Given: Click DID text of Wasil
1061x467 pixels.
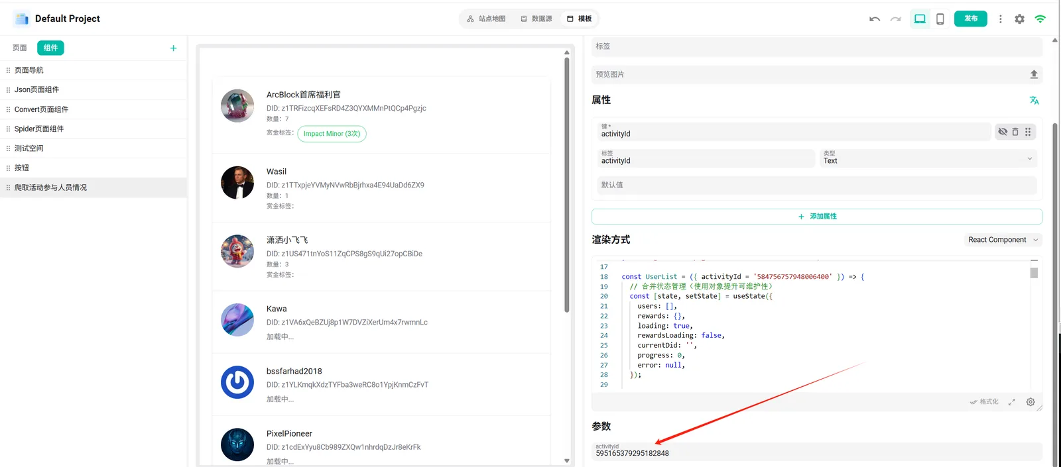Looking at the screenshot, I should pyautogui.click(x=345, y=185).
